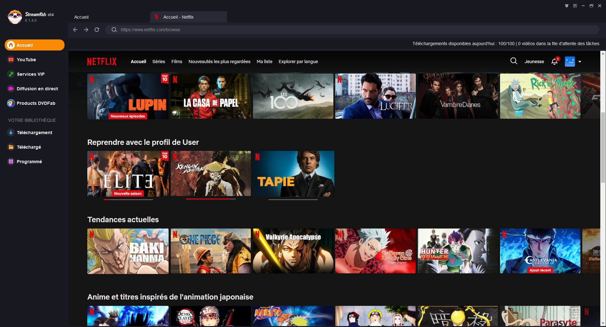Open Parasyte thumbnail
The width and height of the screenshot is (606, 327).
[540, 316]
